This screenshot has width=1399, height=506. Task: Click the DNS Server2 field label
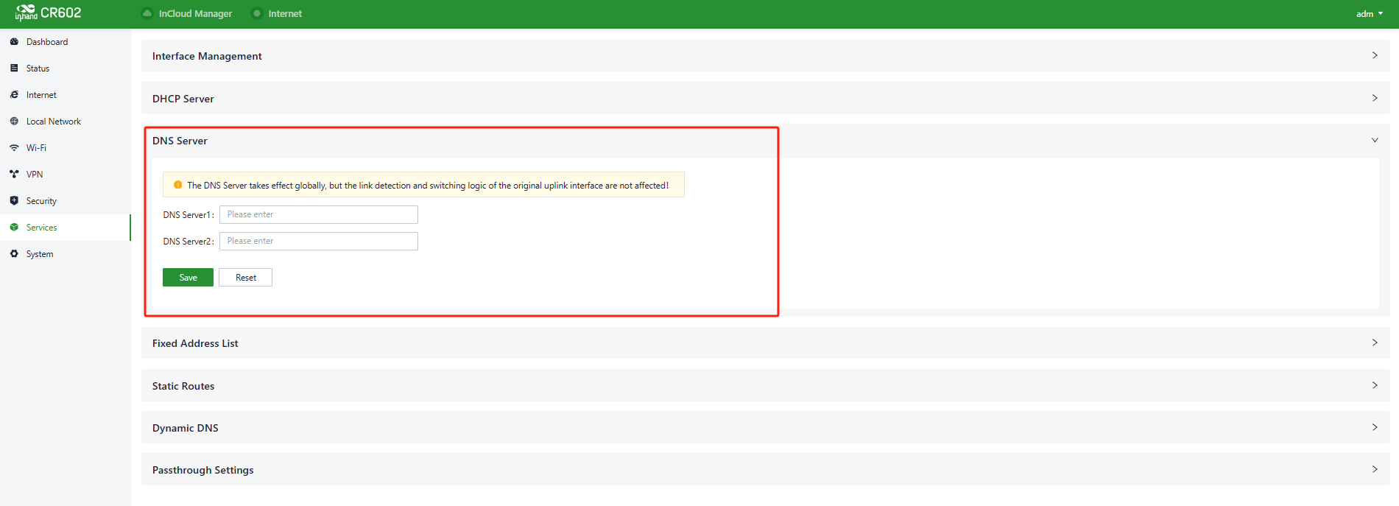pyautogui.click(x=188, y=242)
